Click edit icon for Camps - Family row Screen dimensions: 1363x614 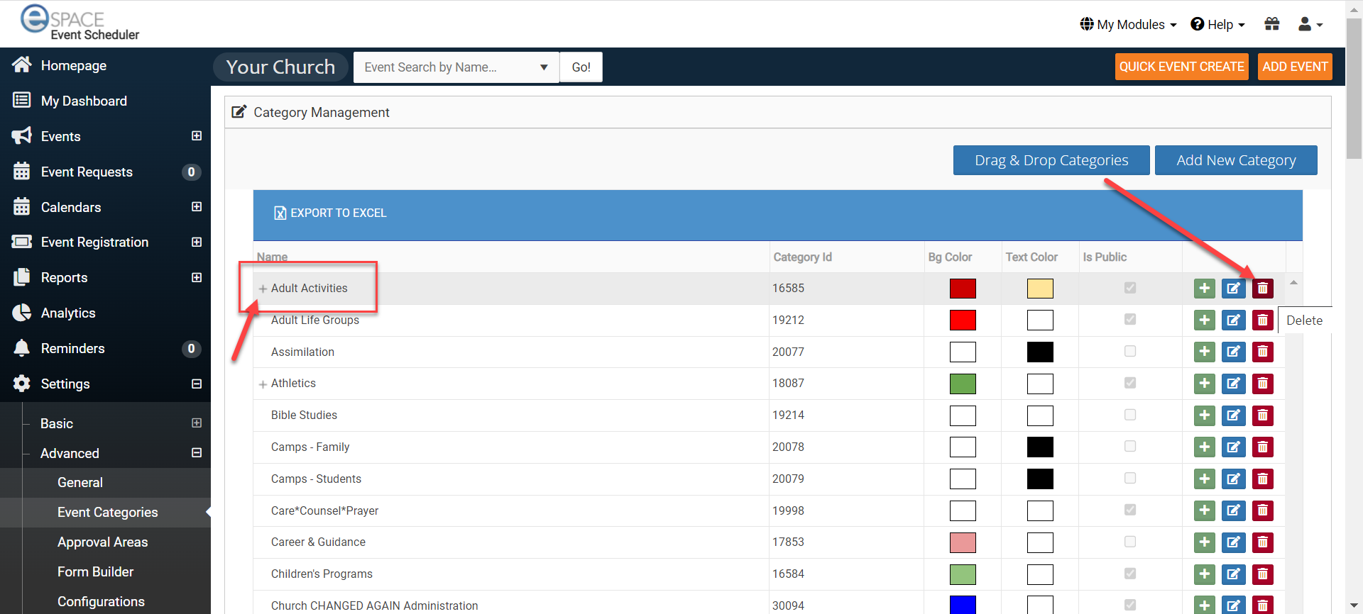(x=1233, y=447)
